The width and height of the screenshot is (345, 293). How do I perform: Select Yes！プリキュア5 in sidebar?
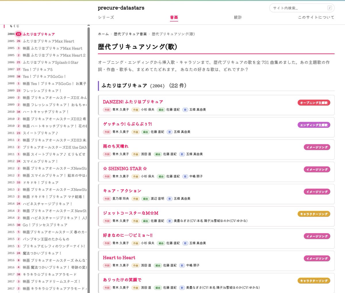tap(38, 69)
